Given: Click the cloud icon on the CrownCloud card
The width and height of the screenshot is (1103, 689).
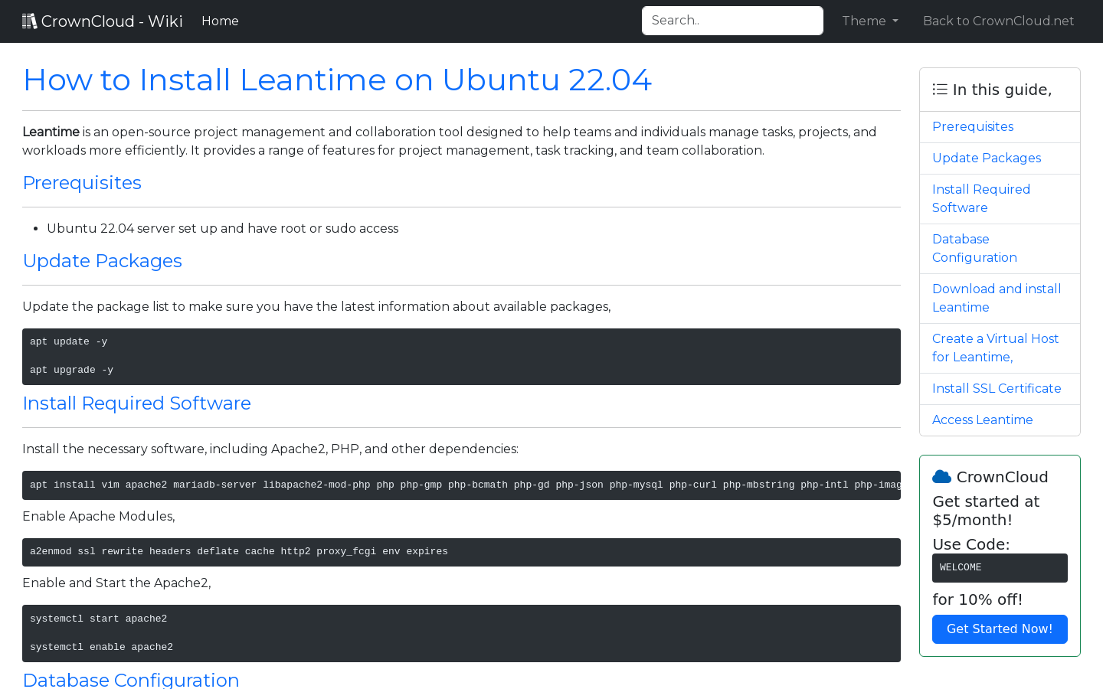Looking at the screenshot, I should coord(941,475).
